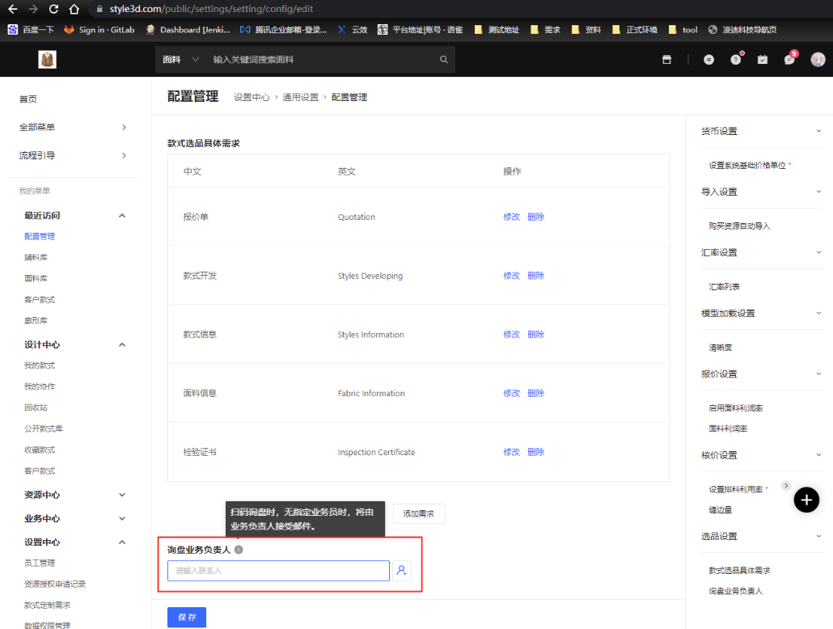The width and height of the screenshot is (833, 629).
Task: Expand the 资源中心 sidebar section
Action: [x=122, y=495]
